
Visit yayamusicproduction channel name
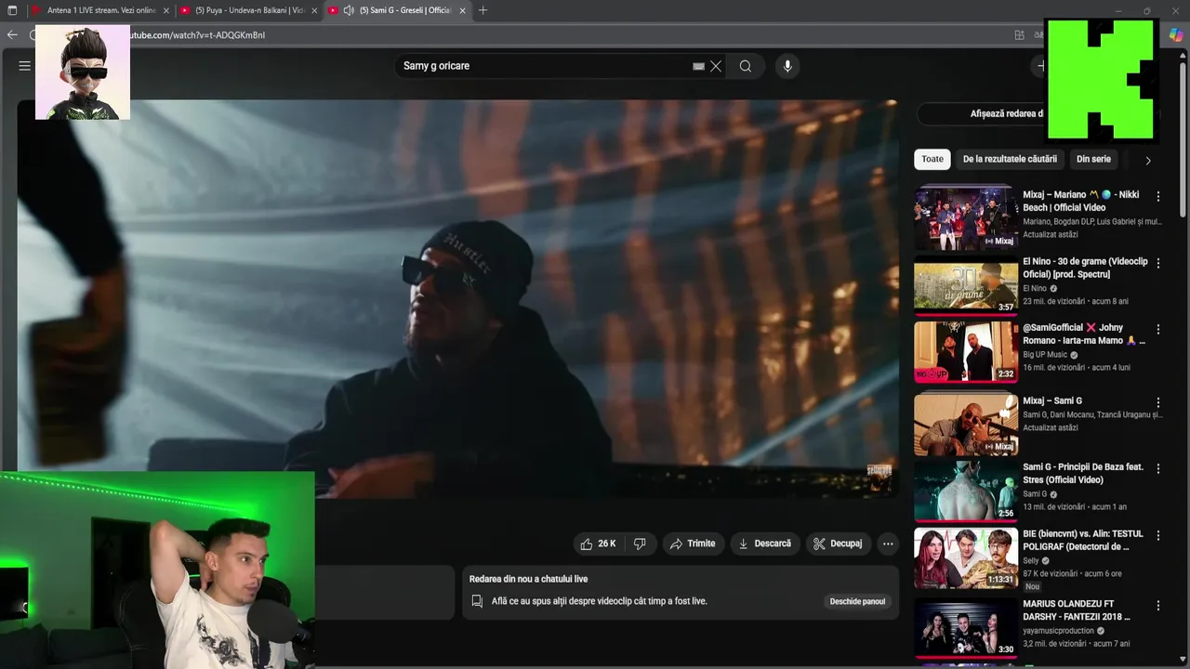point(1059,630)
